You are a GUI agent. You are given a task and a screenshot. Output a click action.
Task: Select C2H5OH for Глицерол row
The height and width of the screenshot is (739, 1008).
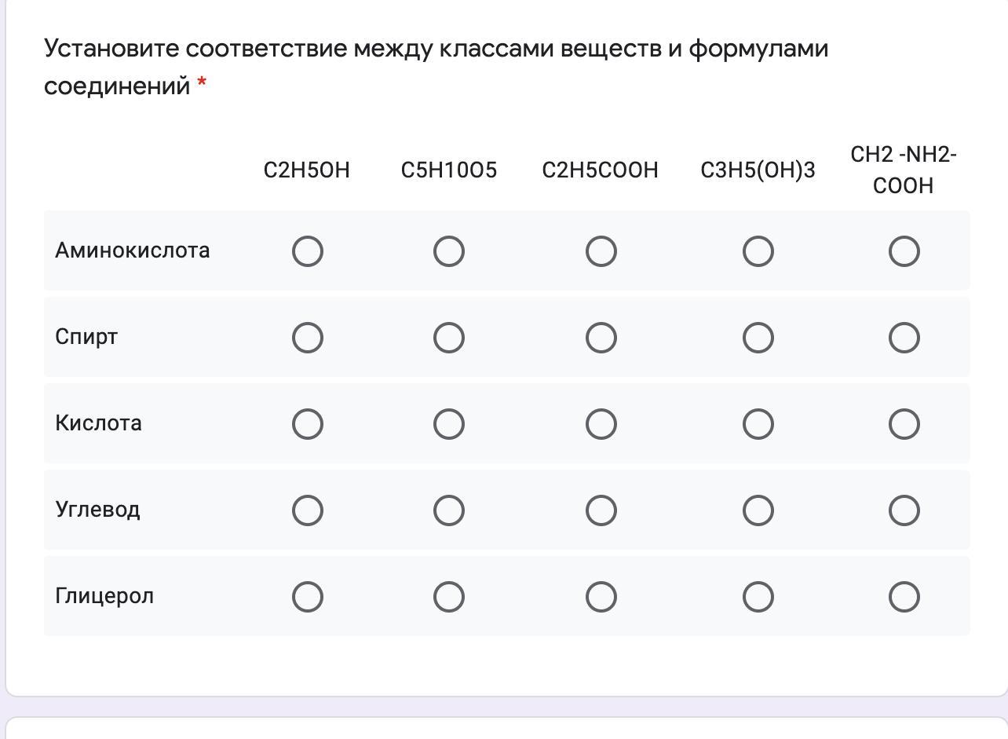[x=307, y=597]
